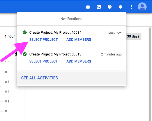Add members to My Project 40084
Screen dimensions: 152x121
coord(79,39)
